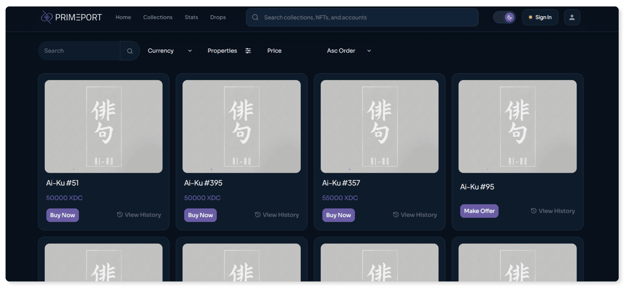
Task: Make Offer on Ai-Ku #95
Action: [x=479, y=211]
